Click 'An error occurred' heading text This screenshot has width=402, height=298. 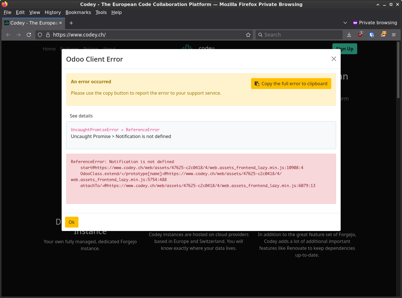(x=91, y=82)
